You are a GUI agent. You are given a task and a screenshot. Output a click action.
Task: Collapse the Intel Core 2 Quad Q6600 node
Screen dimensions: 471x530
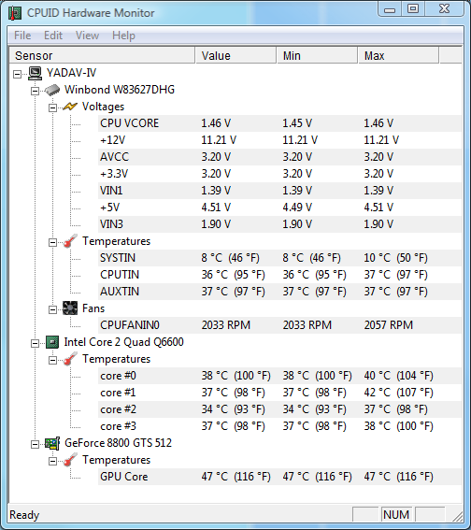coord(35,343)
